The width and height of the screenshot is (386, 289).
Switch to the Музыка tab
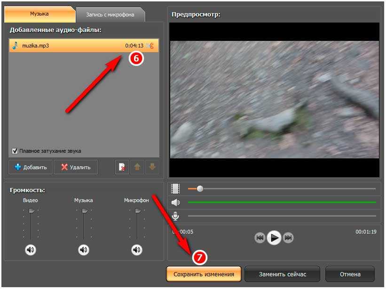39,14
